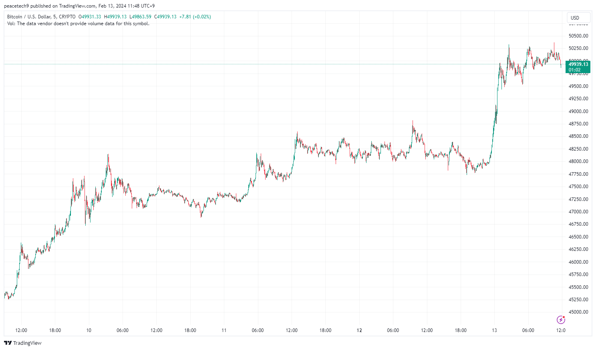Select the date 11 time axis marker
The height and width of the screenshot is (350, 596).
(224, 330)
